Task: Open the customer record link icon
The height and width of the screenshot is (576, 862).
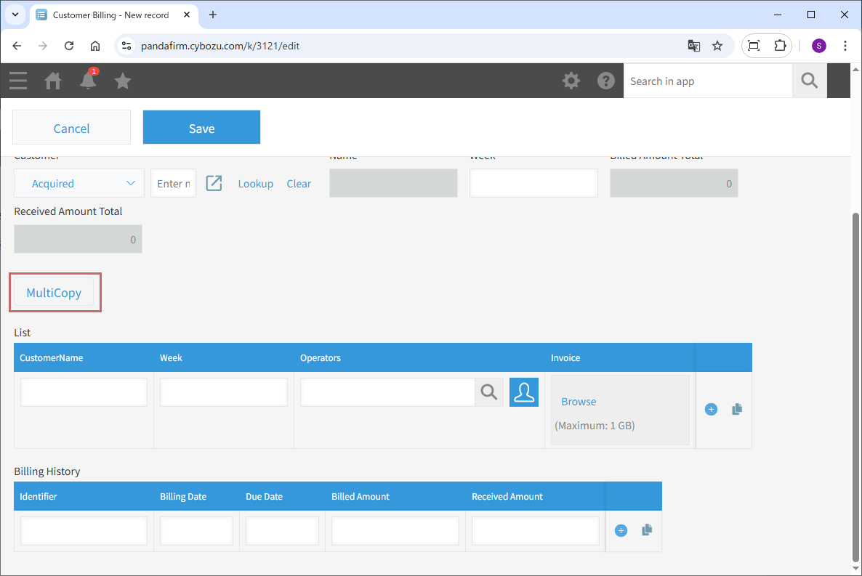Action: [x=214, y=183]
